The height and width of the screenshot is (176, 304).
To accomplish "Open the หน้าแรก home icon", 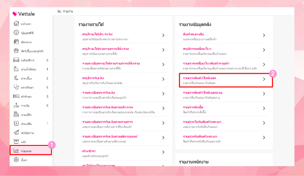I will click(x=16, y=23).
